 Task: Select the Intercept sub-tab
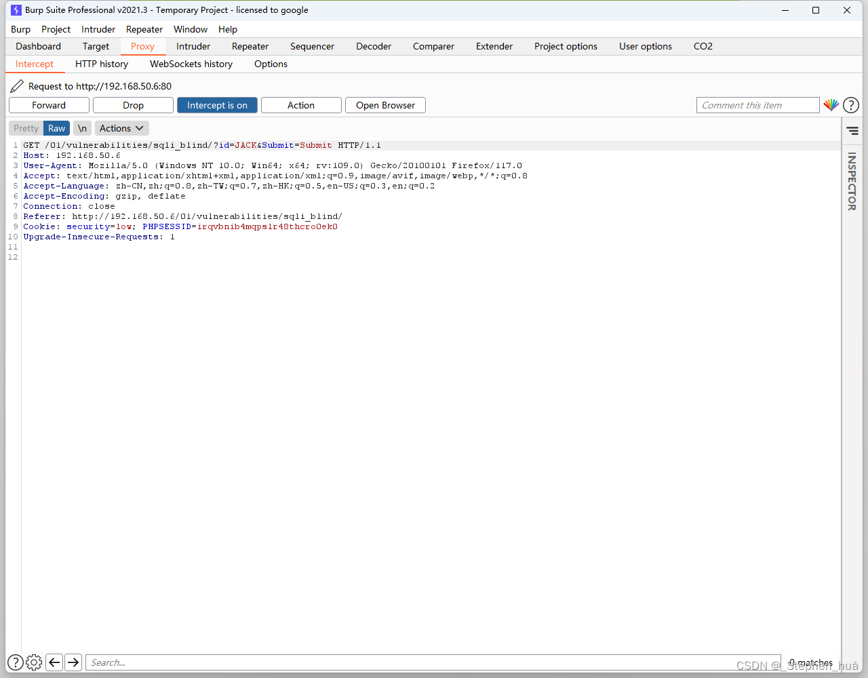(x=35, y=64)
